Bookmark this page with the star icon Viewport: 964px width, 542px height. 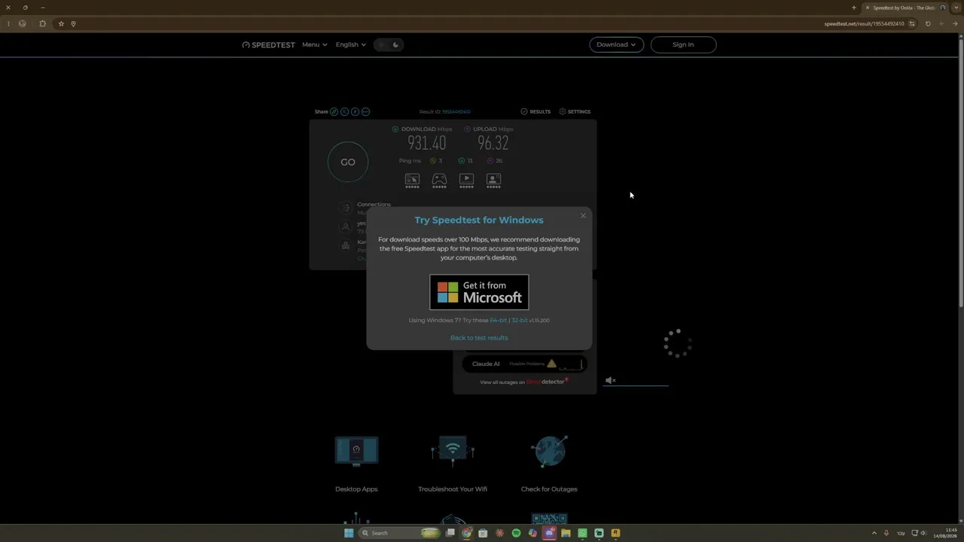[x=61, y=23]
